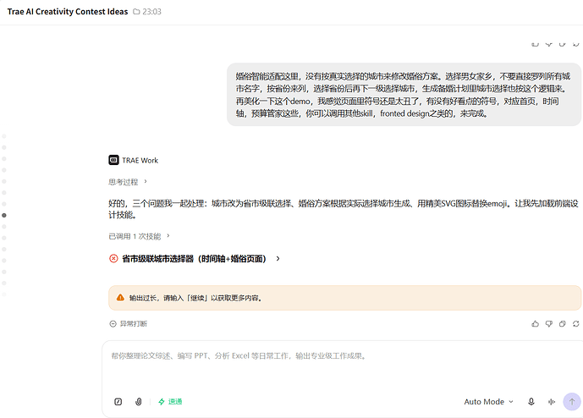583x418 pixels.
Task: Open voice mode with the waveform icon
Action: 552,402
